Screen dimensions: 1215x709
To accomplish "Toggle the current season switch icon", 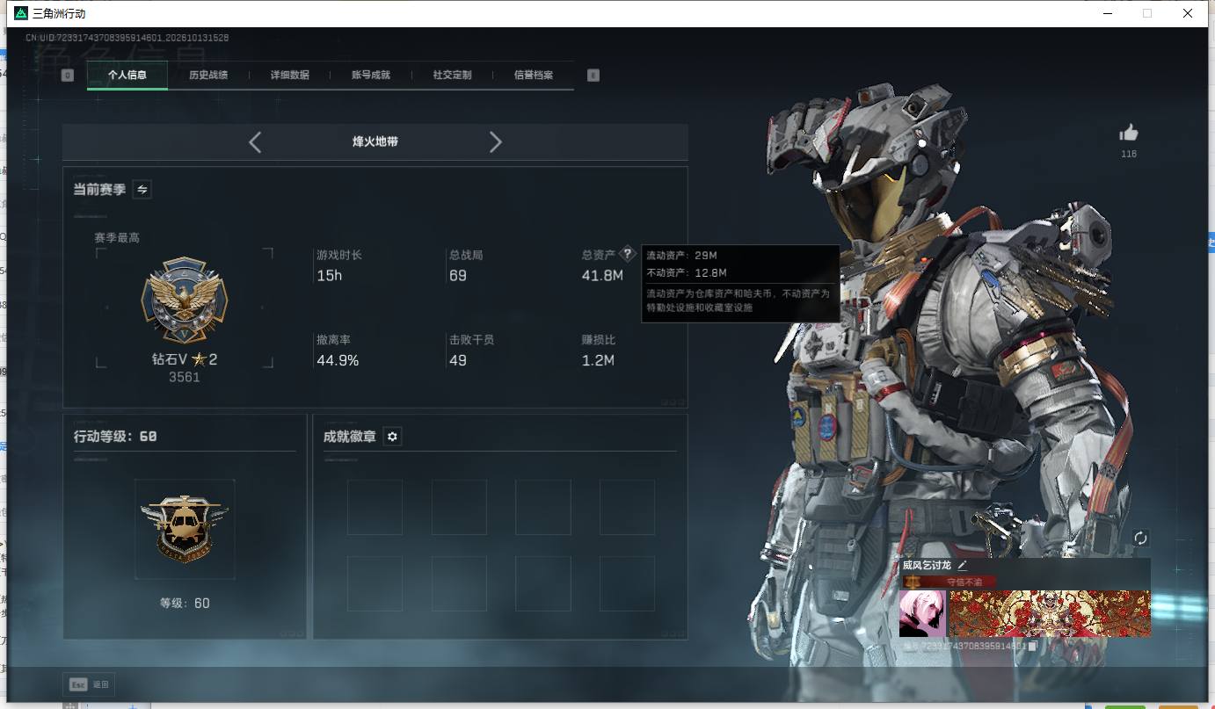I will pyautogui.click(x=142, y=189).
